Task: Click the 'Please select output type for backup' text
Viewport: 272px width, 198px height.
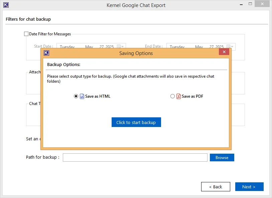Action: (x=79, y=76)
